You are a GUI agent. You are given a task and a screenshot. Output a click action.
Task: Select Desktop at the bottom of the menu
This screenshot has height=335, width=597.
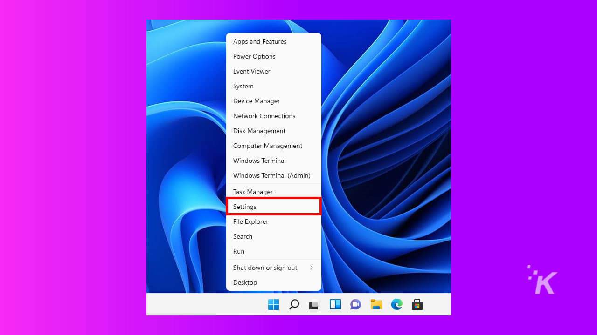click(245, 282)
